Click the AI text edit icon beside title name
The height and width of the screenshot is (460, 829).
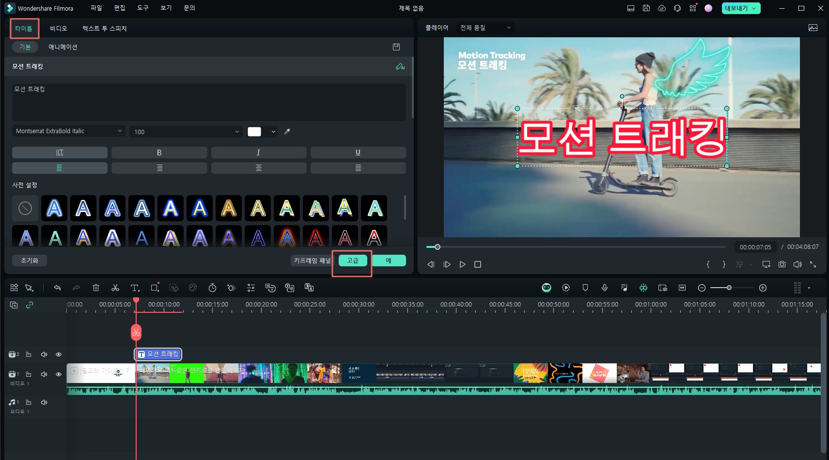[400, 66]
